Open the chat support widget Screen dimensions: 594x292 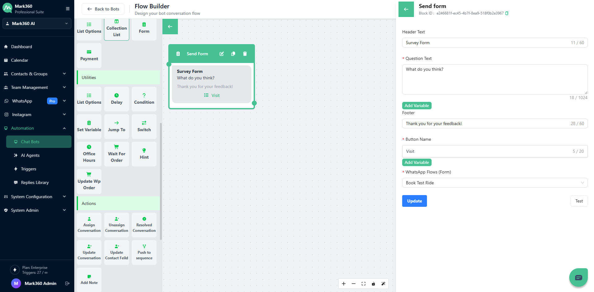pyautogui.click(x=578, y=277)
